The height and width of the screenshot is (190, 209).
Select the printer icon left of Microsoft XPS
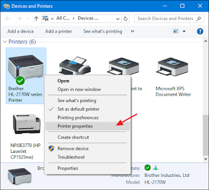point(123,66)
